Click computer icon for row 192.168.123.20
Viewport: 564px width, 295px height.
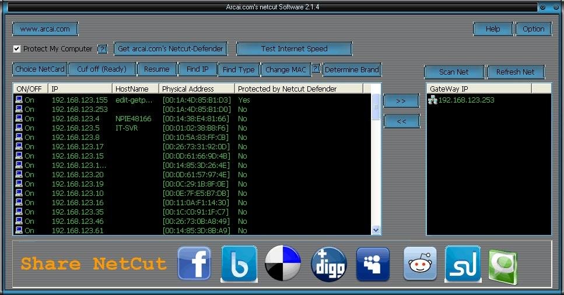click(x=19, y=174)
